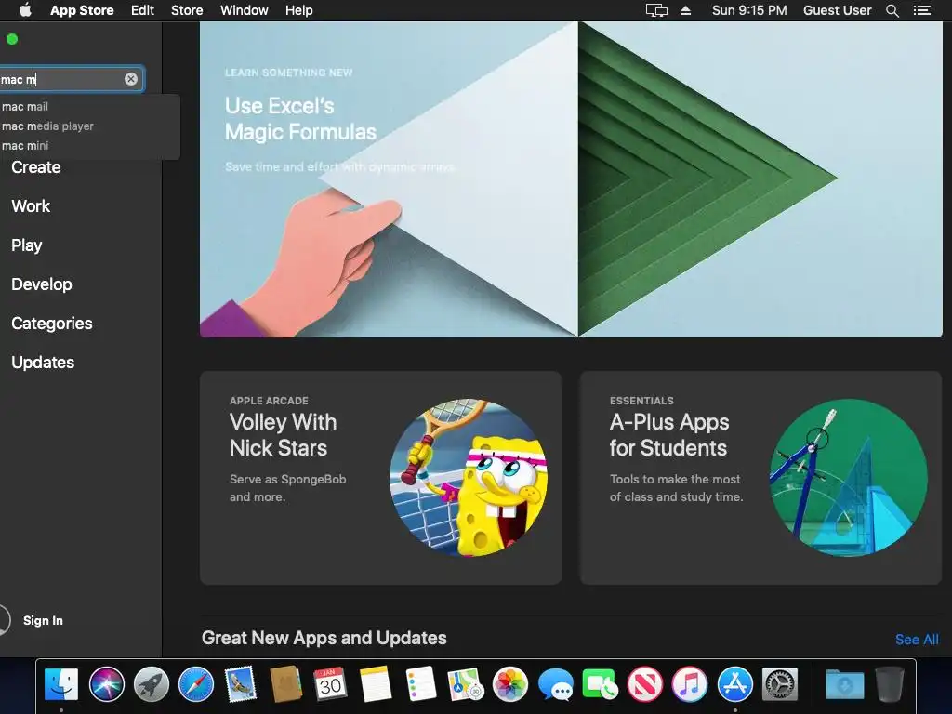Open System Preferences gear in Dock

click(x=780, y=684)
